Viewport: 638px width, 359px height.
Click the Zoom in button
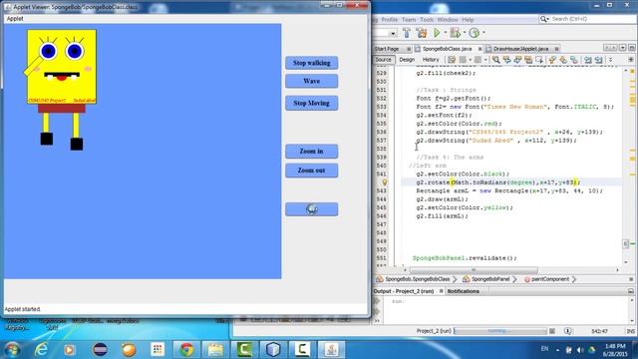tap(311, 151)
